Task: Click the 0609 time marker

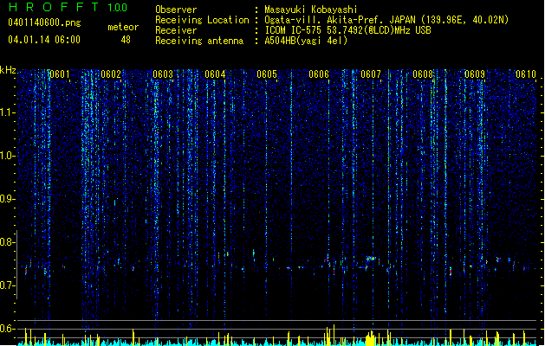Action: tap(475, 74)
